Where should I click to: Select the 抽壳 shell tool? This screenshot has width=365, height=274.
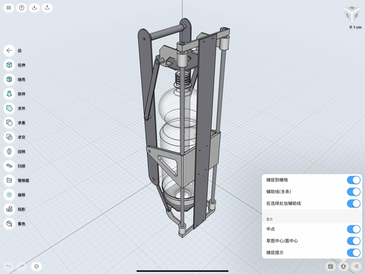pyautogui.click(x=9, y=79)
